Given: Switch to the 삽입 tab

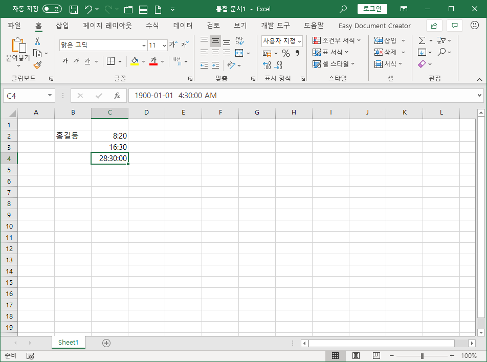Looking at the screenshot, I should click(62, 26).
